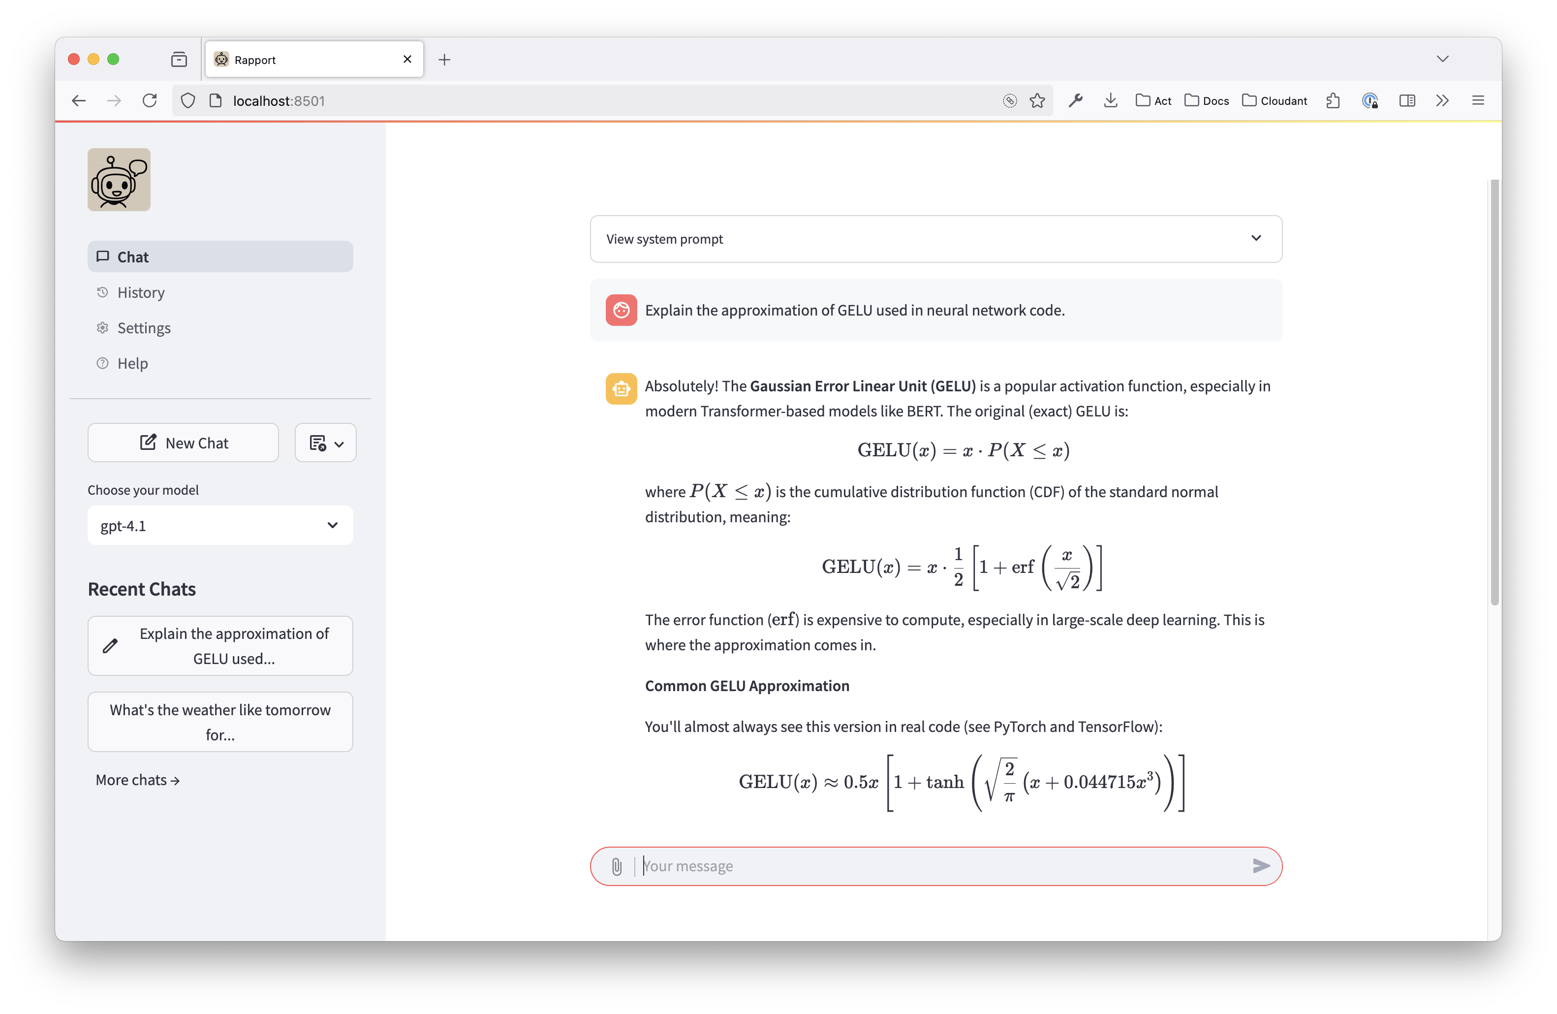Screen dimensions: 1557x1014
Task: Expand the View system prompt panel
Action: click(x=935, y=239)
